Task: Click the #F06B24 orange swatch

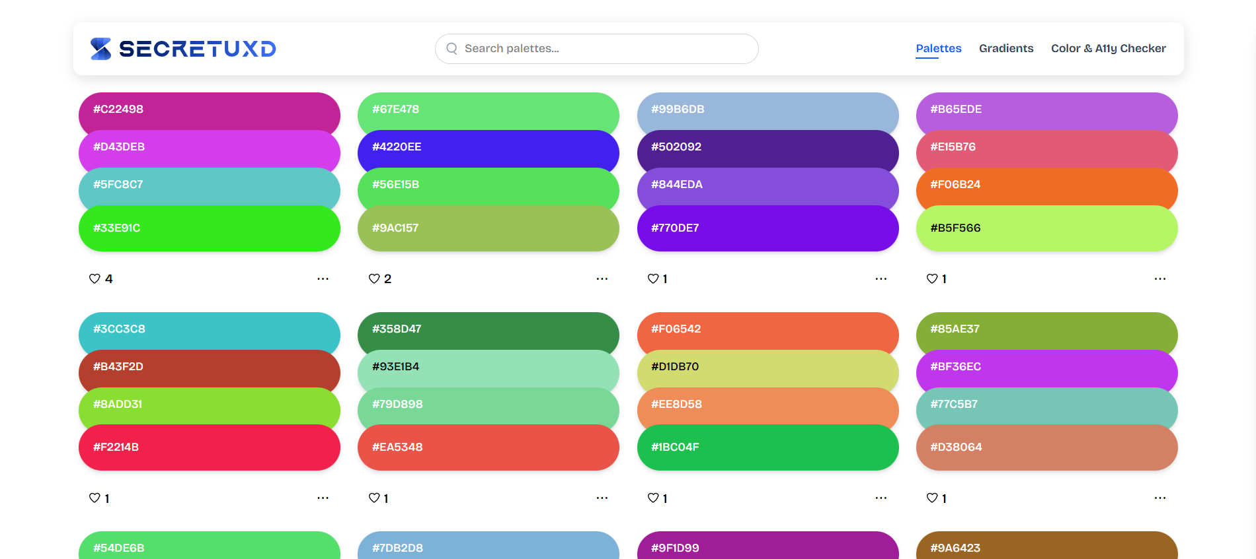Action: coord(1046,190)
